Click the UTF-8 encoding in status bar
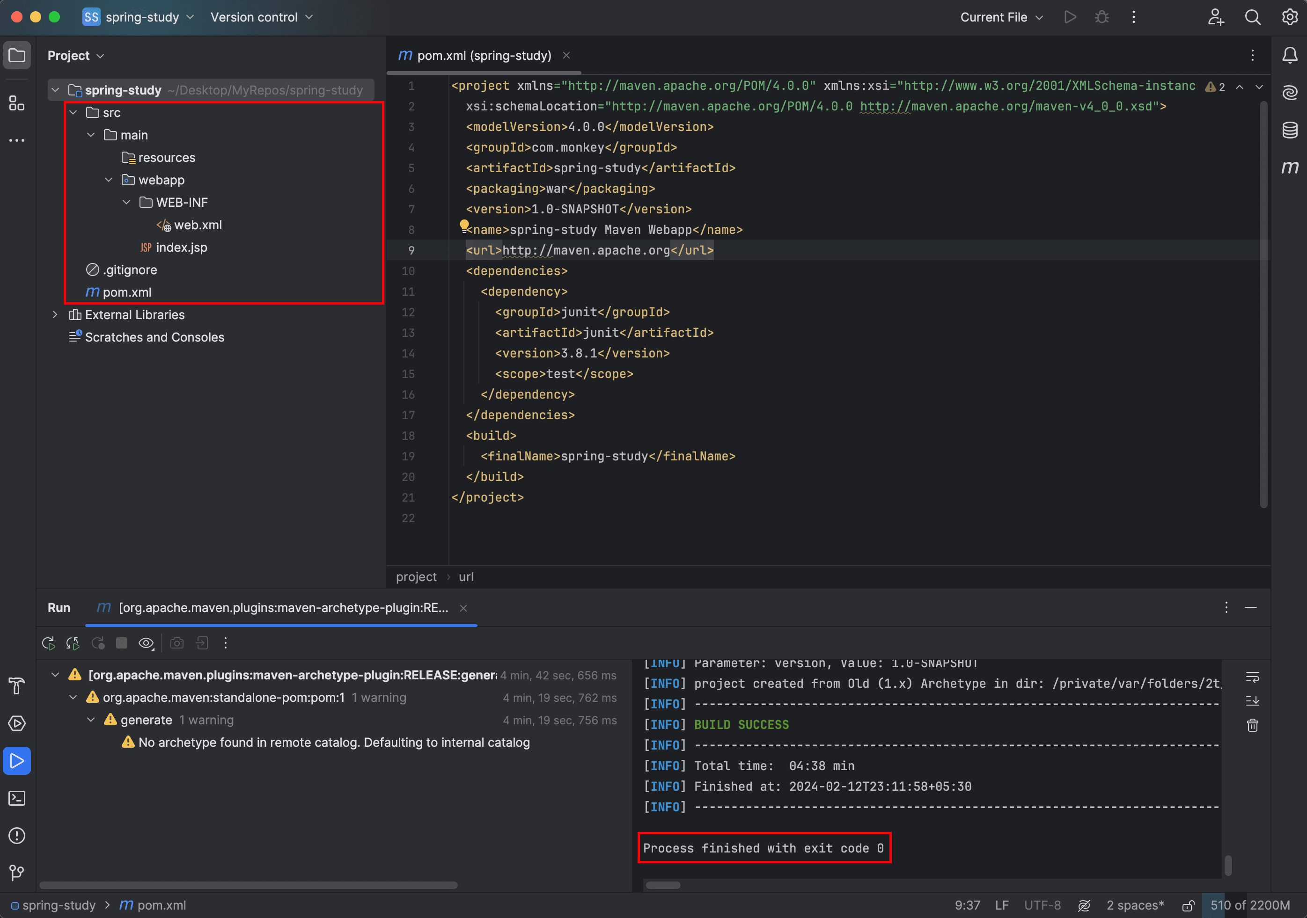1307x918 pixels. 1043,905
